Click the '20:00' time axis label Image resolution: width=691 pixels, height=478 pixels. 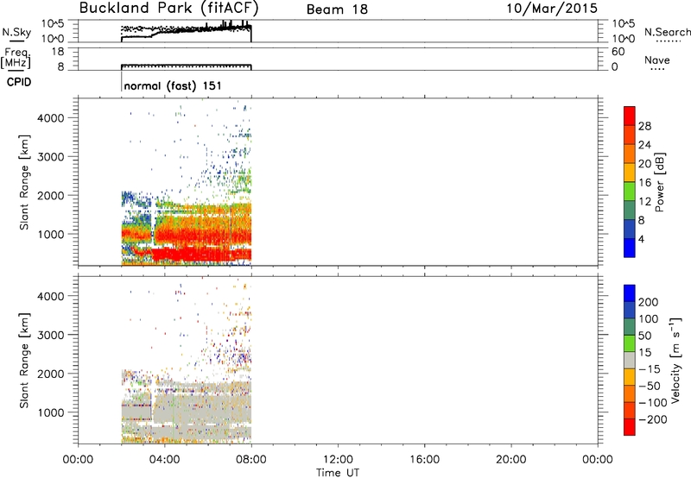click(x=511, y=460)
